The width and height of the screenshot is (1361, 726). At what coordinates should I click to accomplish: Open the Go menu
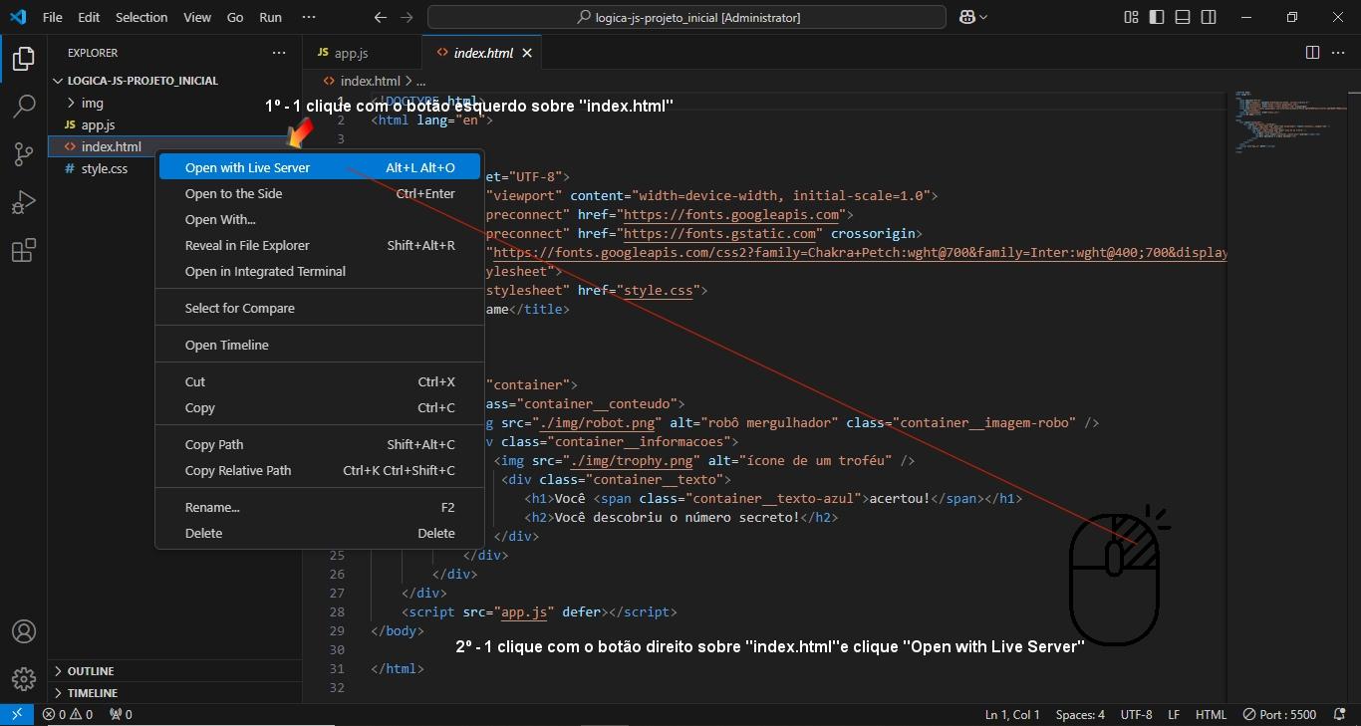(235, 17)
